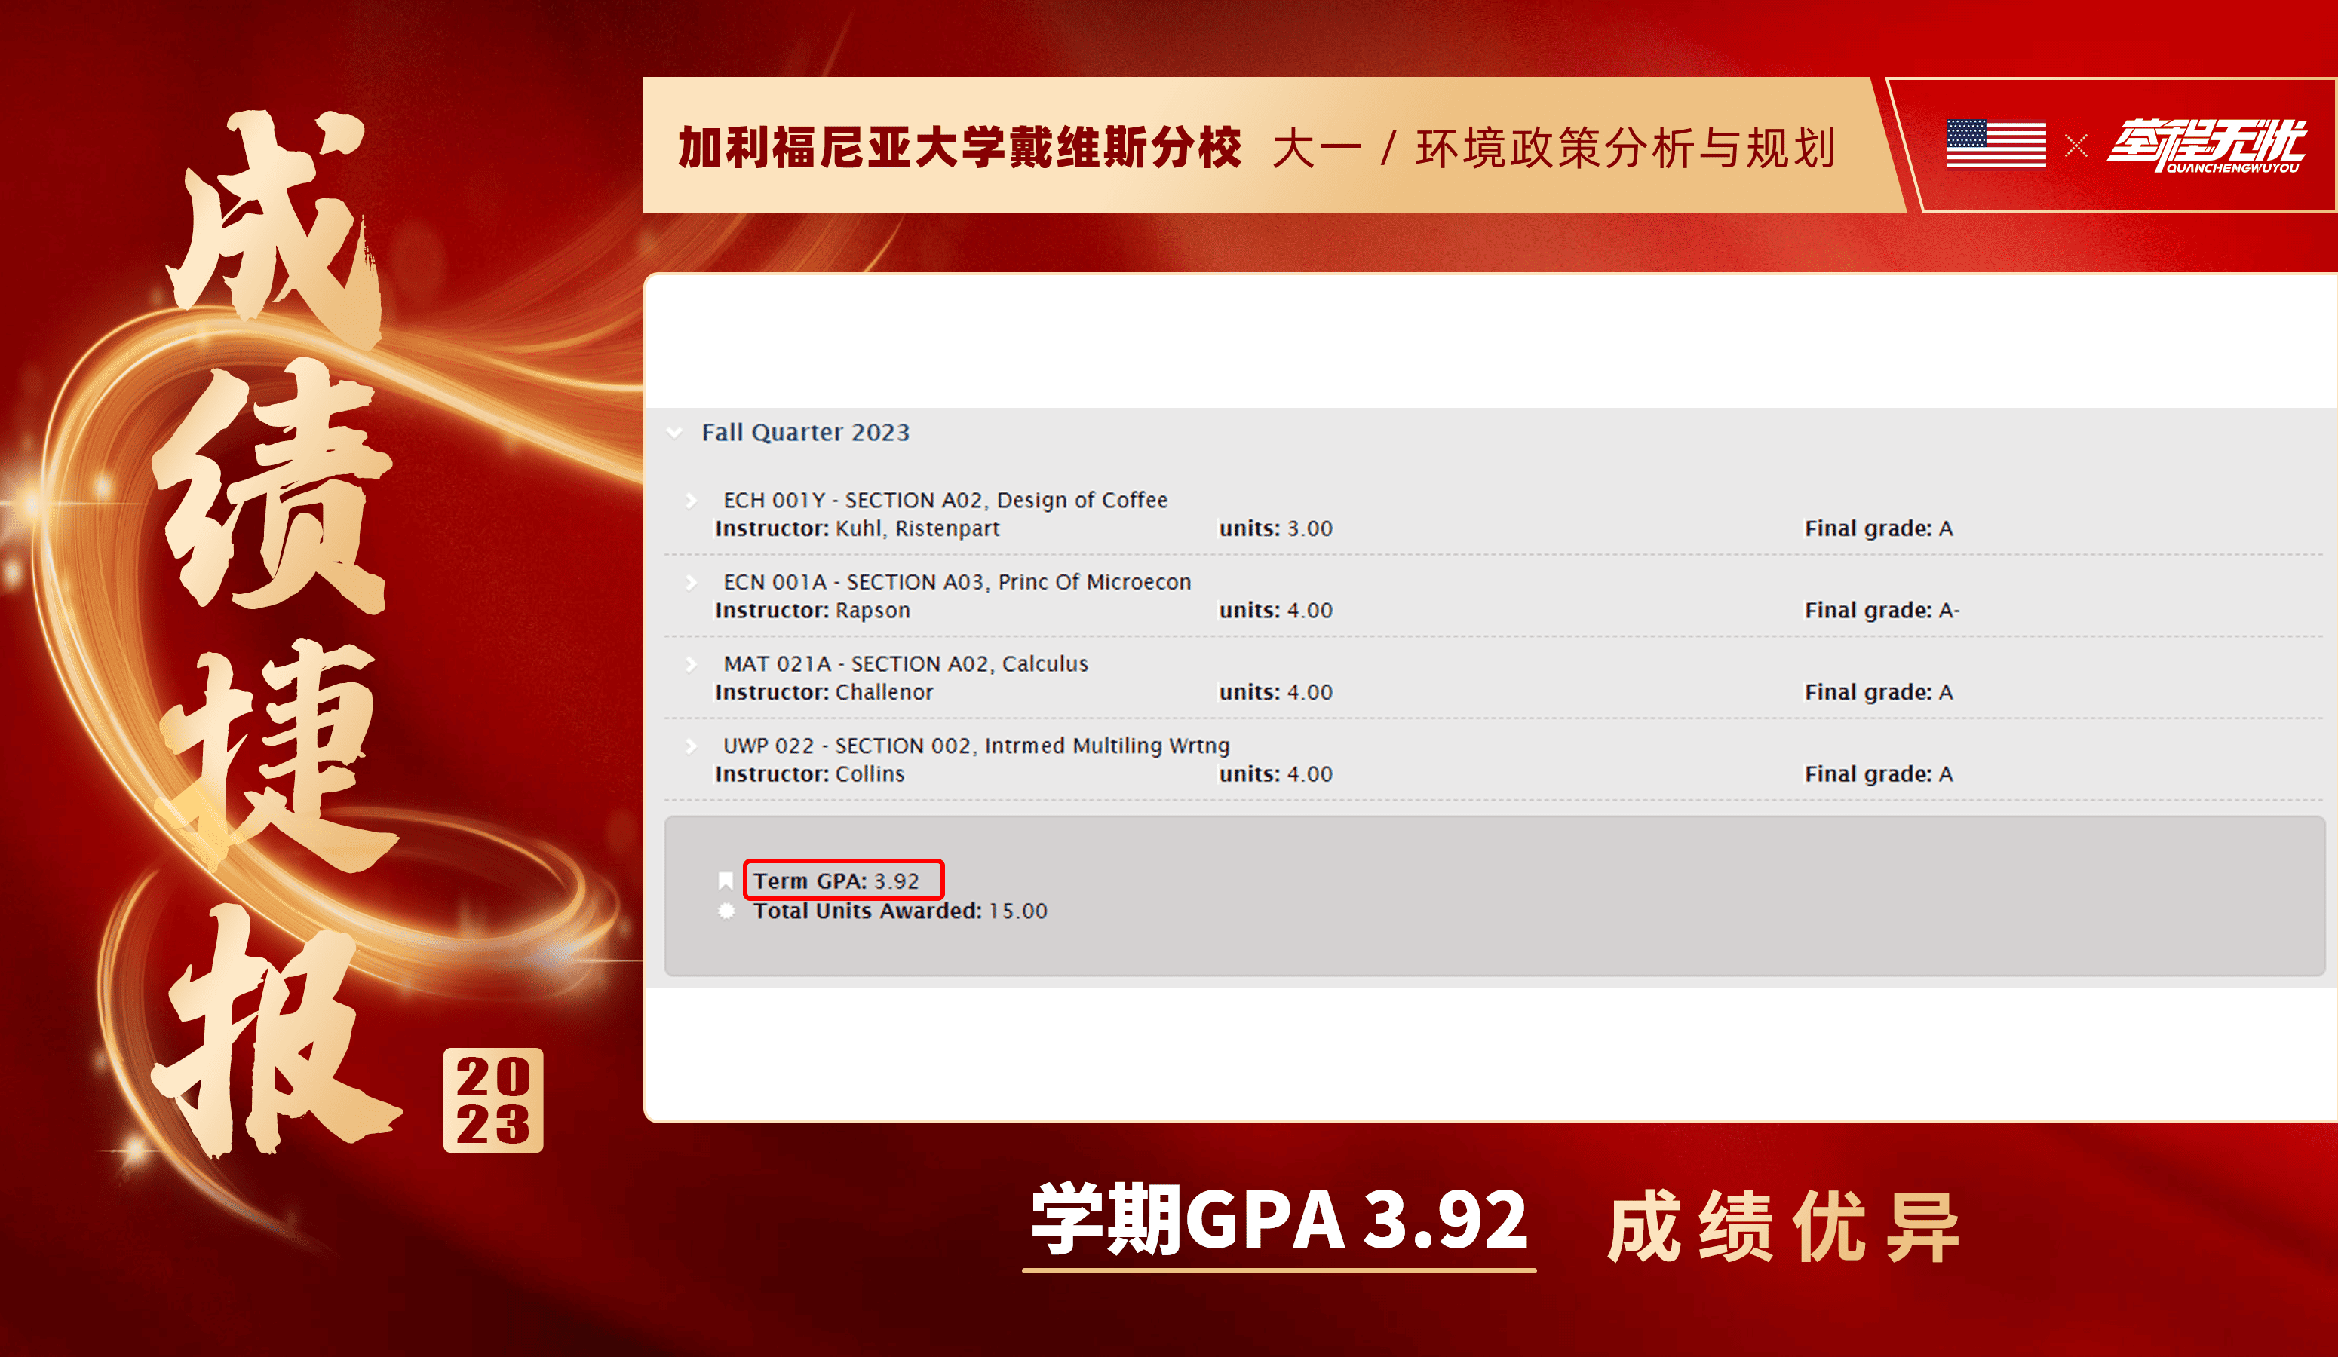Screen dimensions: 2338x1357
Task: Click the X symbol between flag and logo
Action: pos(2076,146)
